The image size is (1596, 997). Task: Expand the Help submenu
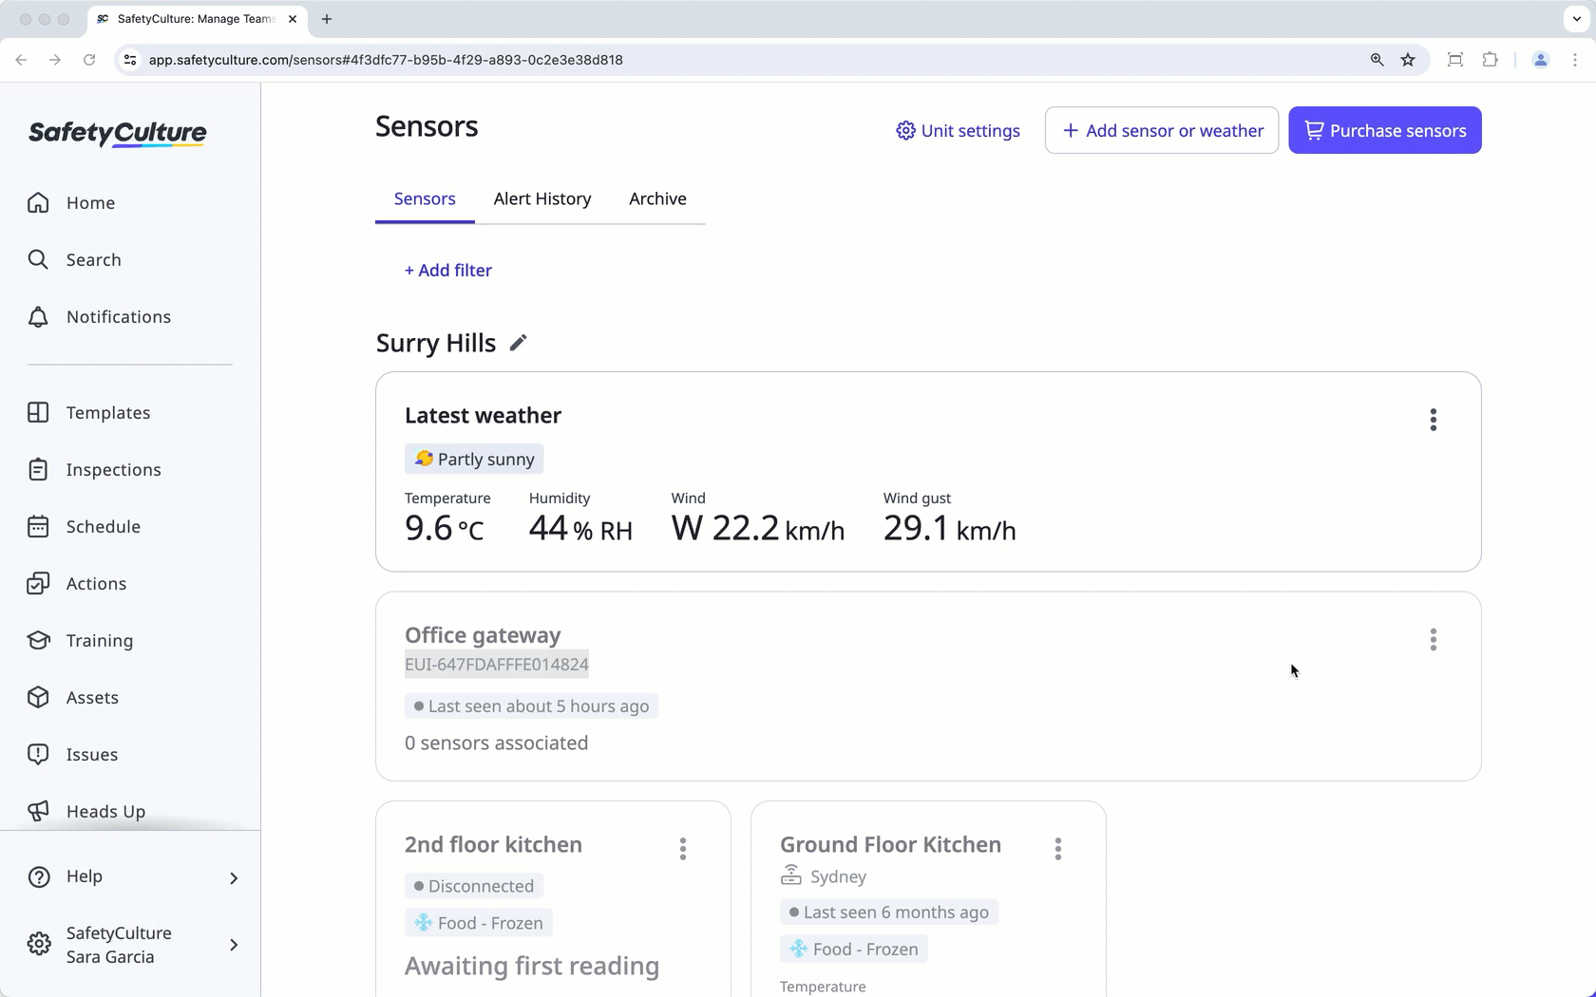pyautogui.click(x=233, y=877)
